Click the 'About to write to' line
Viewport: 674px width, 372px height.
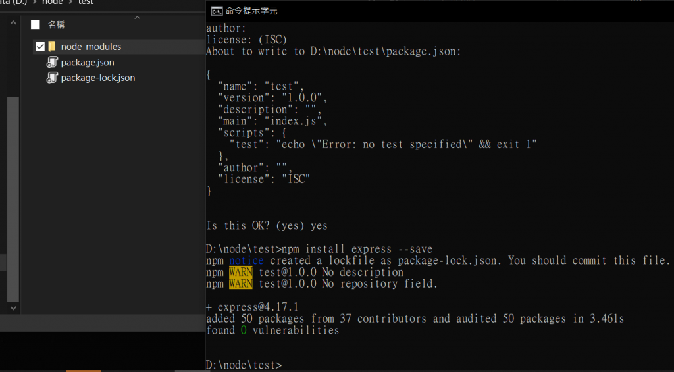(x=334, y=51)
